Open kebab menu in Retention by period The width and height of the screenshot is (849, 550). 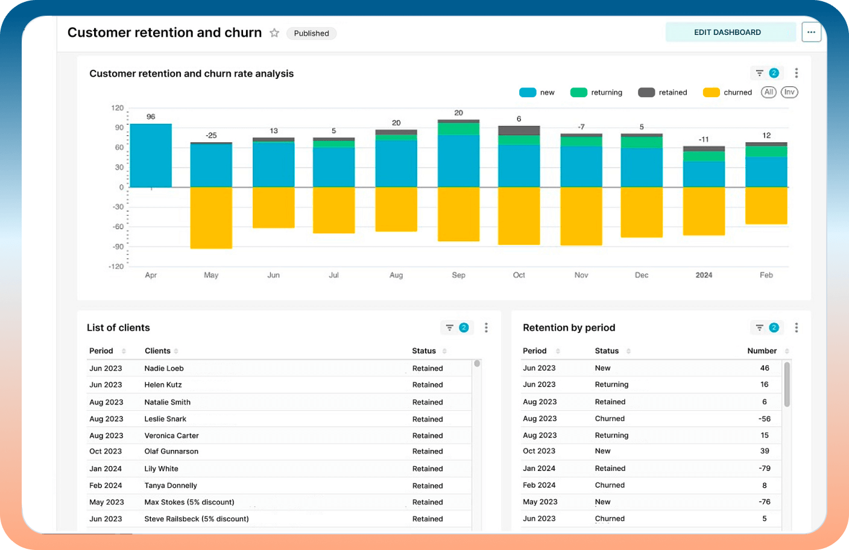pyautogui.click(x=797, y=327)
